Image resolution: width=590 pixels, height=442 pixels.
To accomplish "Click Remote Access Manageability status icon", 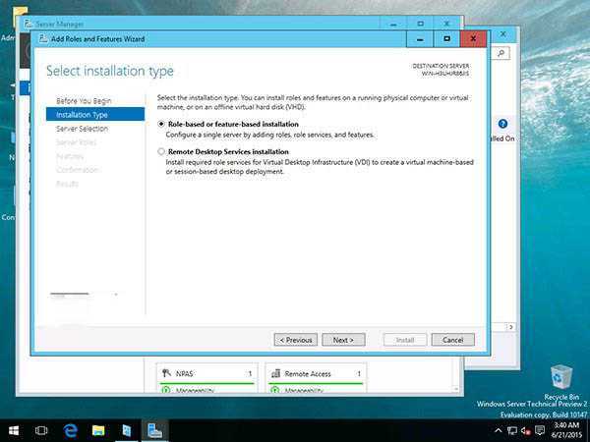I will click(x=275, y=390).
